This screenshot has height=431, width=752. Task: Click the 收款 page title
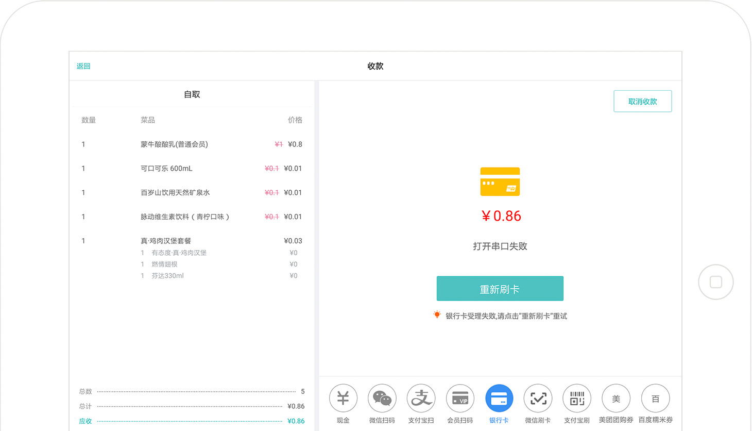tap(375, 66)
